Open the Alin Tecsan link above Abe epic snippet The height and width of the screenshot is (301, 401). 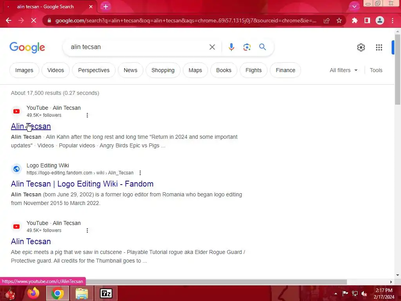coord(31,241)
